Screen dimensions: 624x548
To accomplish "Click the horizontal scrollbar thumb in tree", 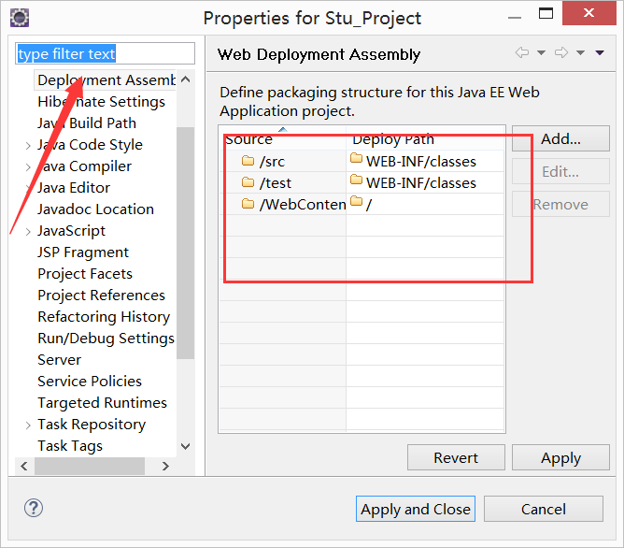I will (x=90, y=466).
